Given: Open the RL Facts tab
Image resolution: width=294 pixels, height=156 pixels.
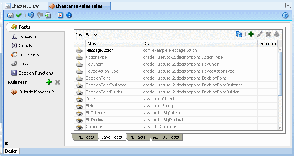Looking at the screenshot, I should (138, 137).
